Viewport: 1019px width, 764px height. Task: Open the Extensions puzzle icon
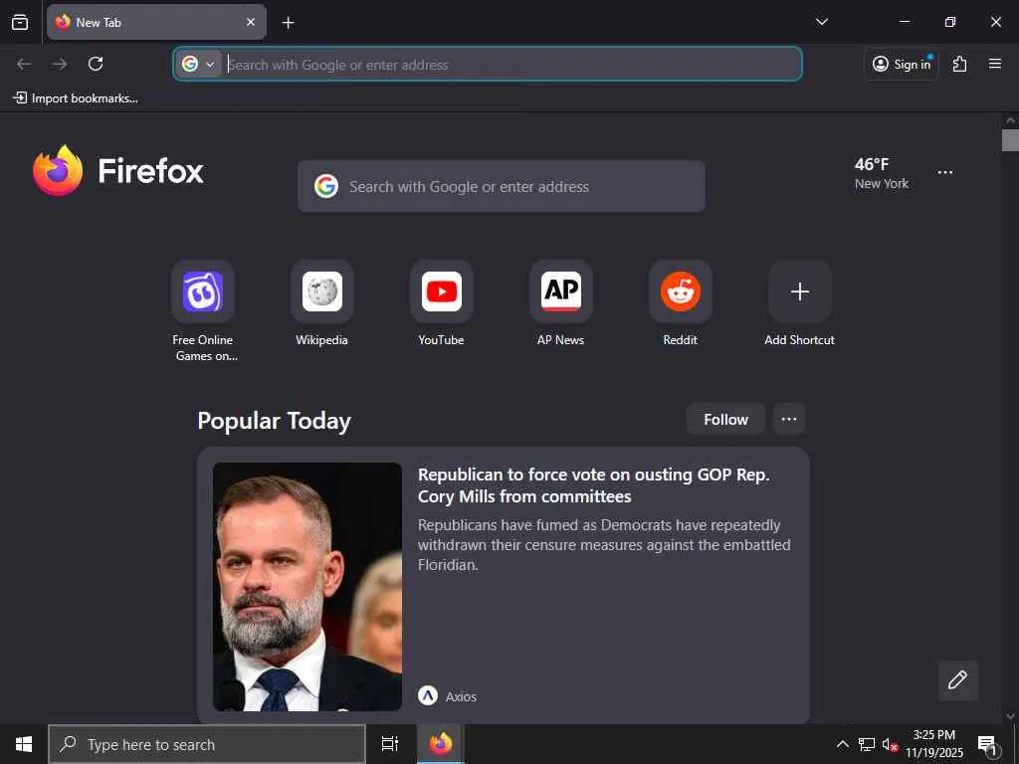coord(960,64)
